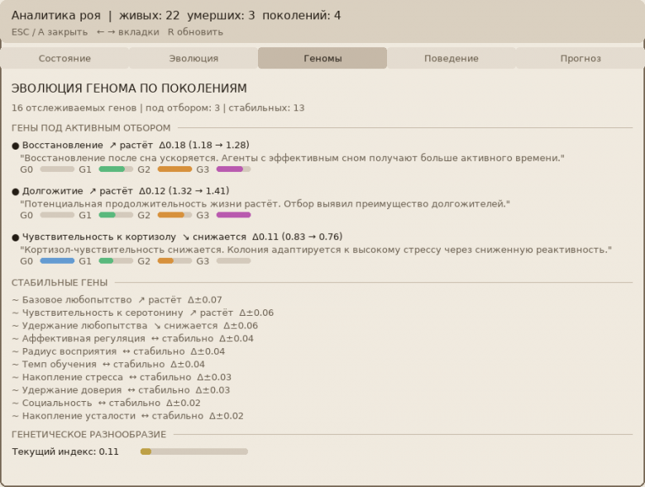Click the G0 bar of Восстановление gene
The image size is (645, 487).
57,169
